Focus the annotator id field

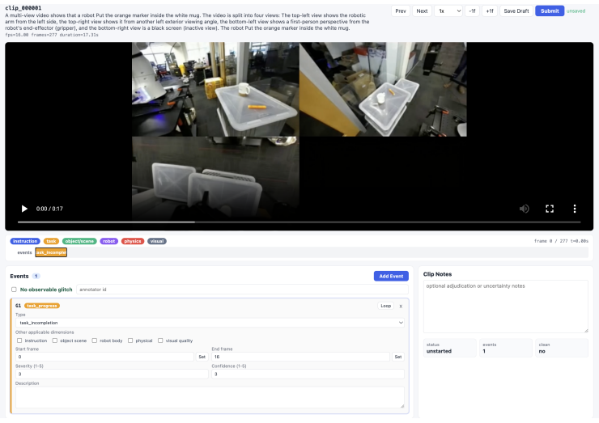[x=242, y=290]
